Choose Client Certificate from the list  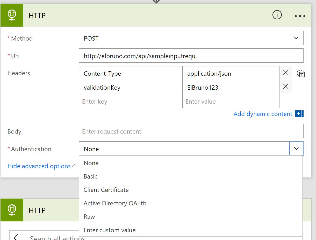[x=106, y=190]
